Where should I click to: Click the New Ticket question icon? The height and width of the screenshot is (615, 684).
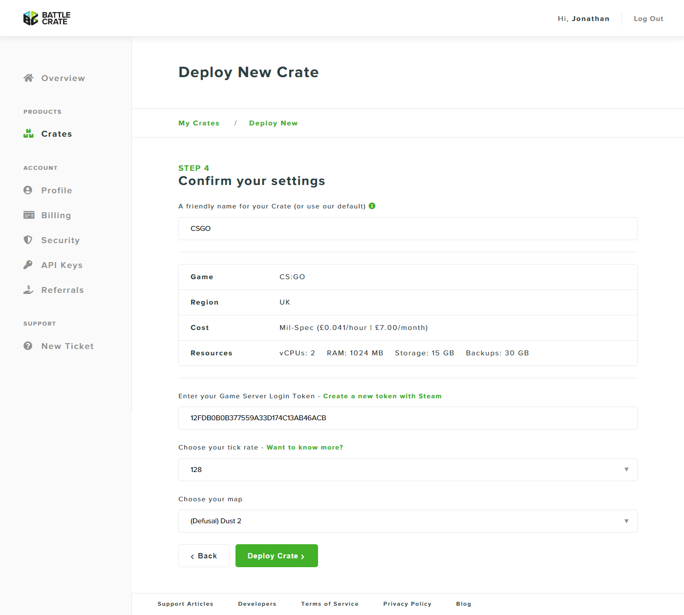[x=28, y=346]
